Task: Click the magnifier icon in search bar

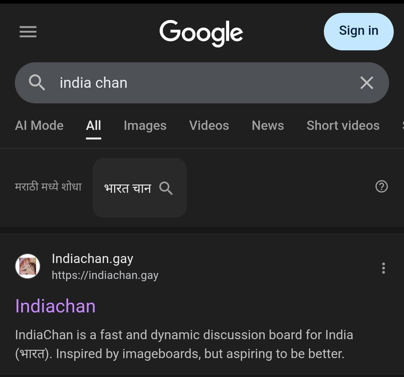Action: click(37, 82)
